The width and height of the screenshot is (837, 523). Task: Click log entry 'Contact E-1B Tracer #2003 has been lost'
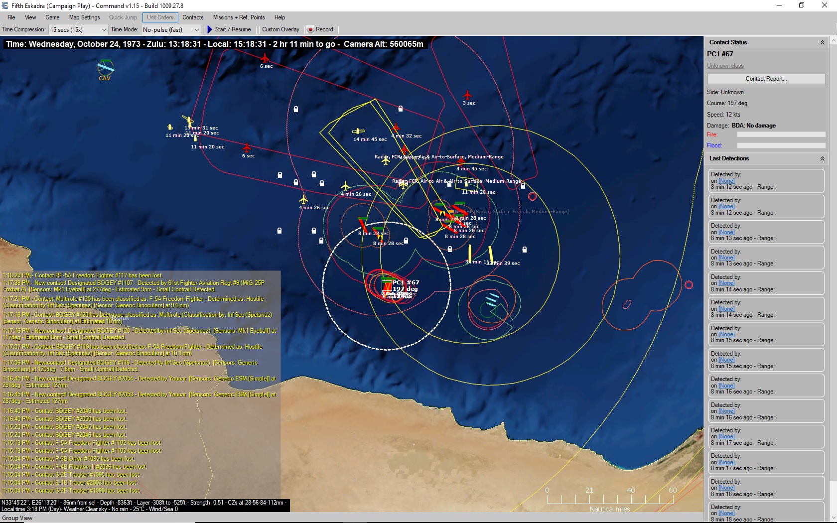[x=70, y=483]
